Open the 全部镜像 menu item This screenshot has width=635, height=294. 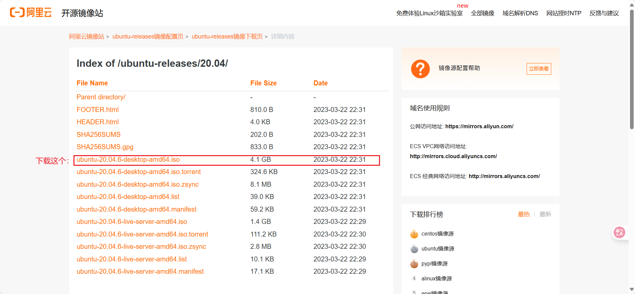click(482, 13)
